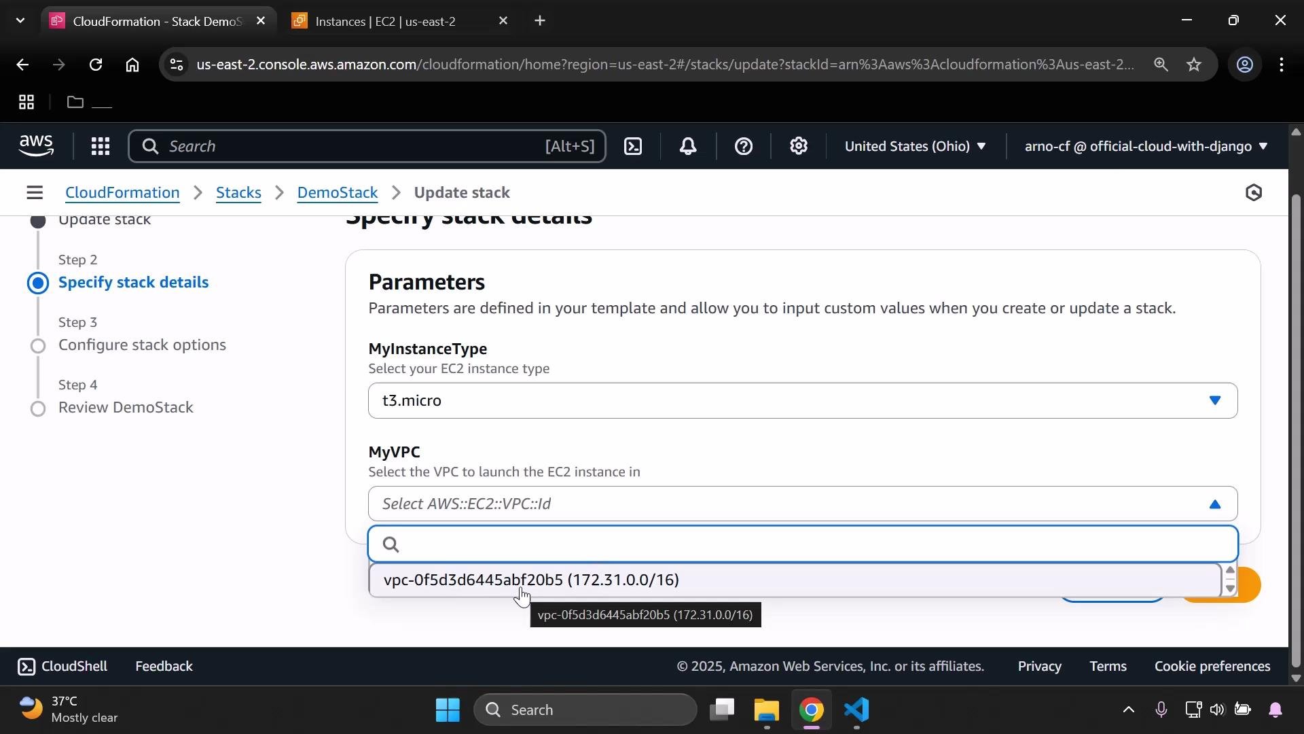Click the page vertical scrollbar thumb
The height and width of the screenshot is (734, 1304).
coord(1296,431)
